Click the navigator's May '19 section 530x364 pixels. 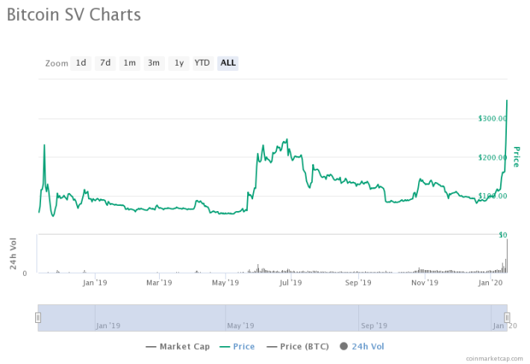click(292, 318)
